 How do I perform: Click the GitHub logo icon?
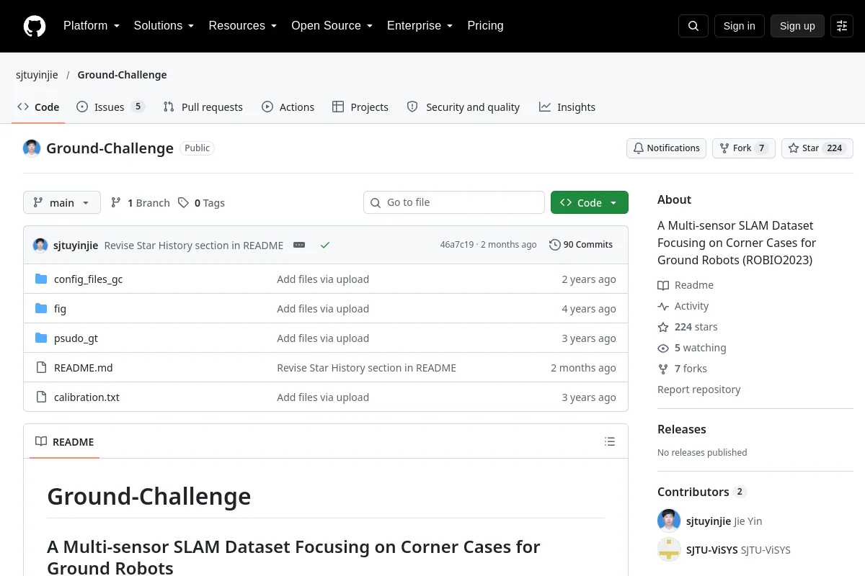(35, 26)
